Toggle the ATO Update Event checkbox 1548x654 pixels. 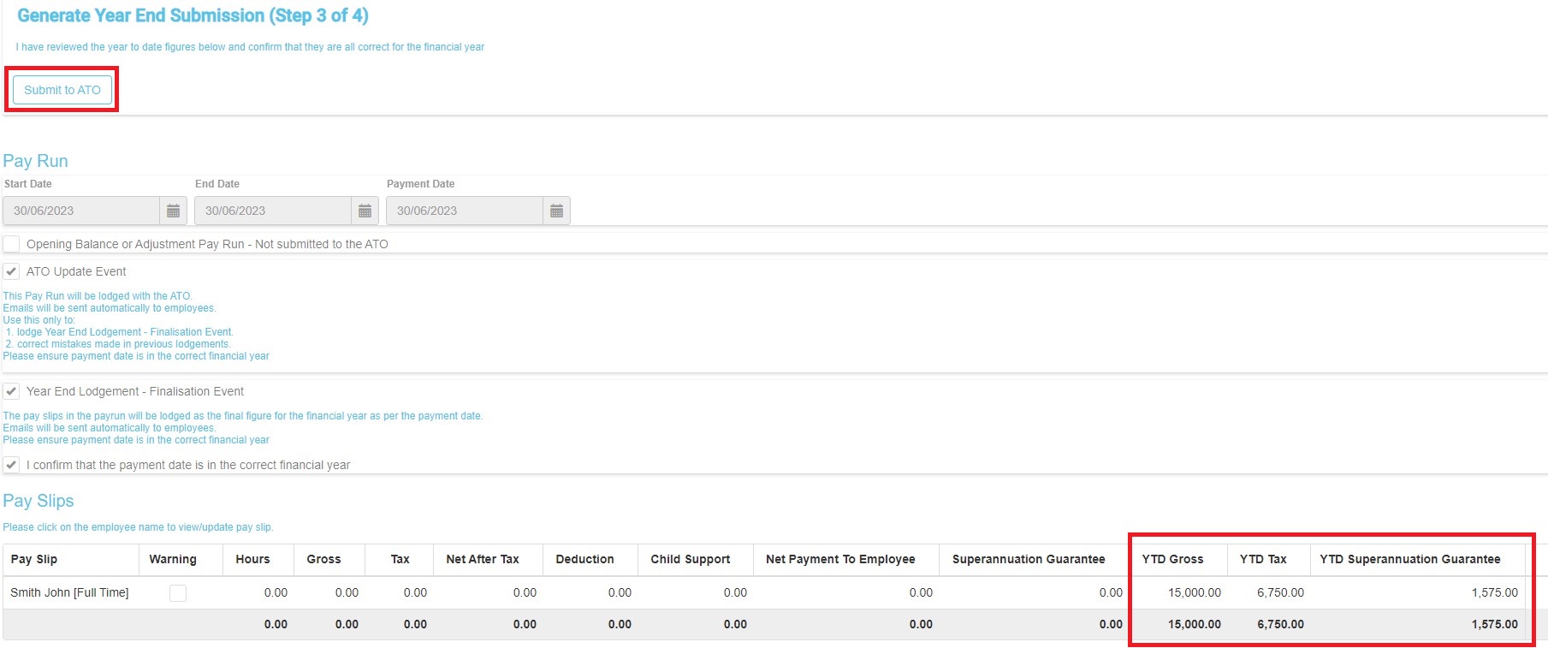[11, 271]
